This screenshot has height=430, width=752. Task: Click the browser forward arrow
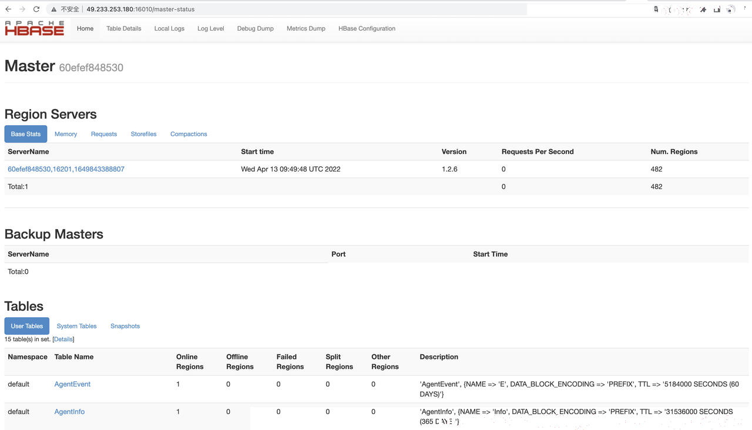click(22, 9)
